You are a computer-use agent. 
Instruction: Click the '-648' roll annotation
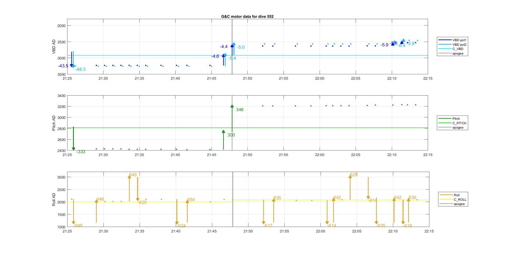78,226
